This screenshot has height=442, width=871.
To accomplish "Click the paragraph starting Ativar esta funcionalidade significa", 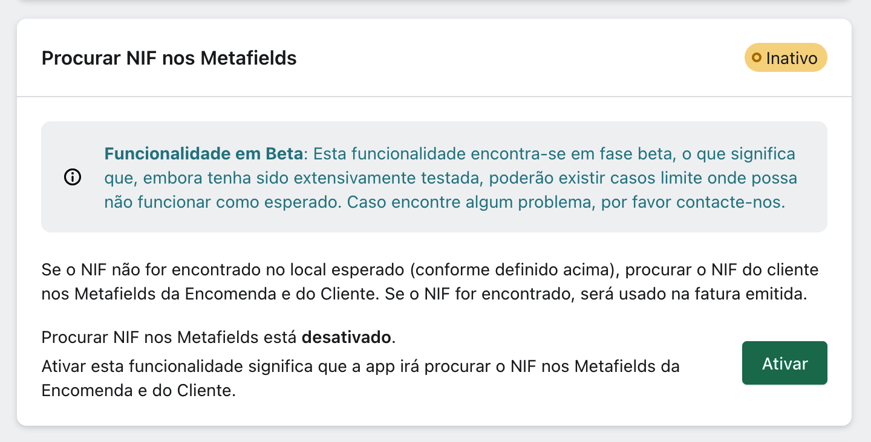I will click(360, 378).
